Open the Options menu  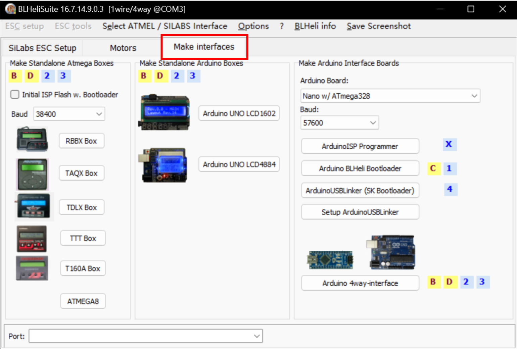click(253, 26)
